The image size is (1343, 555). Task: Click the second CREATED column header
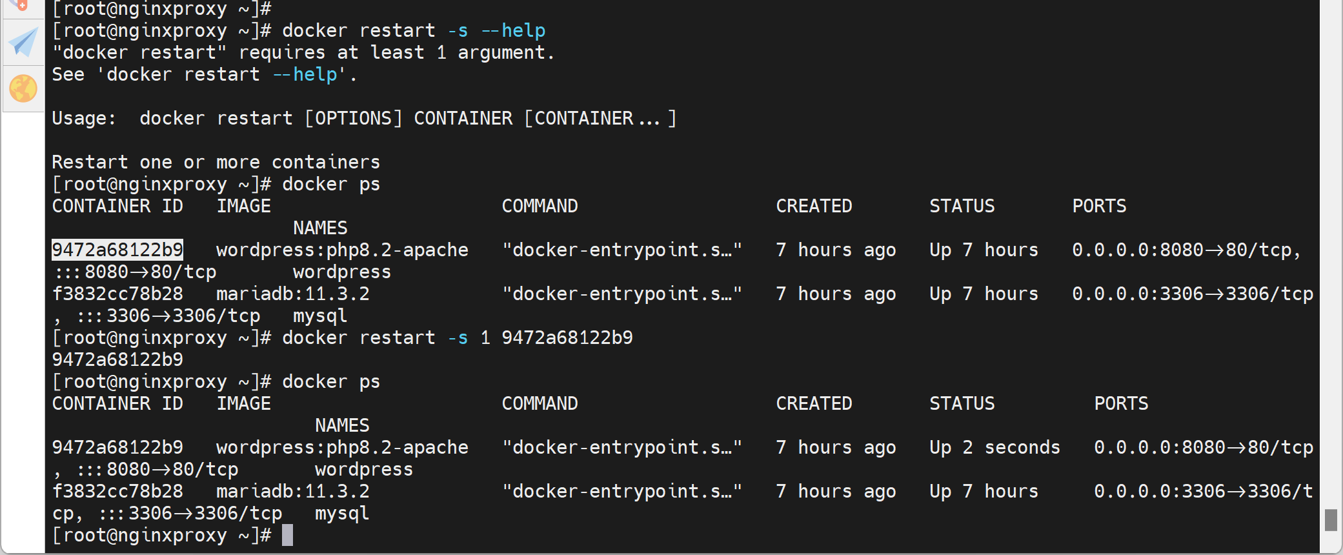[814, 403]
